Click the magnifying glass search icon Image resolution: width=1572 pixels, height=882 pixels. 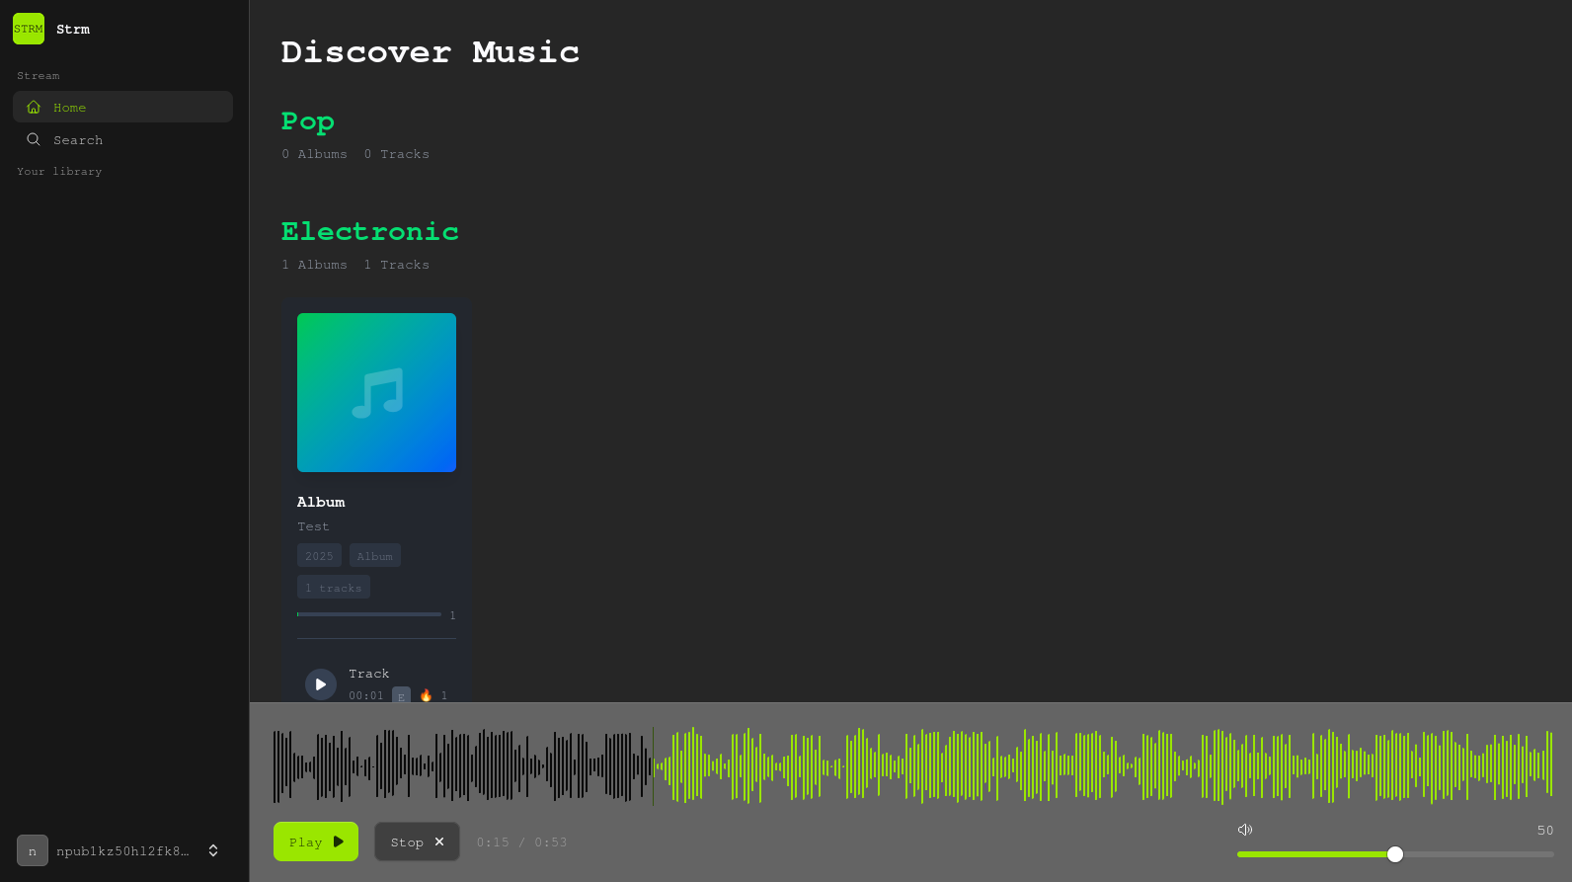pos(34,139)
